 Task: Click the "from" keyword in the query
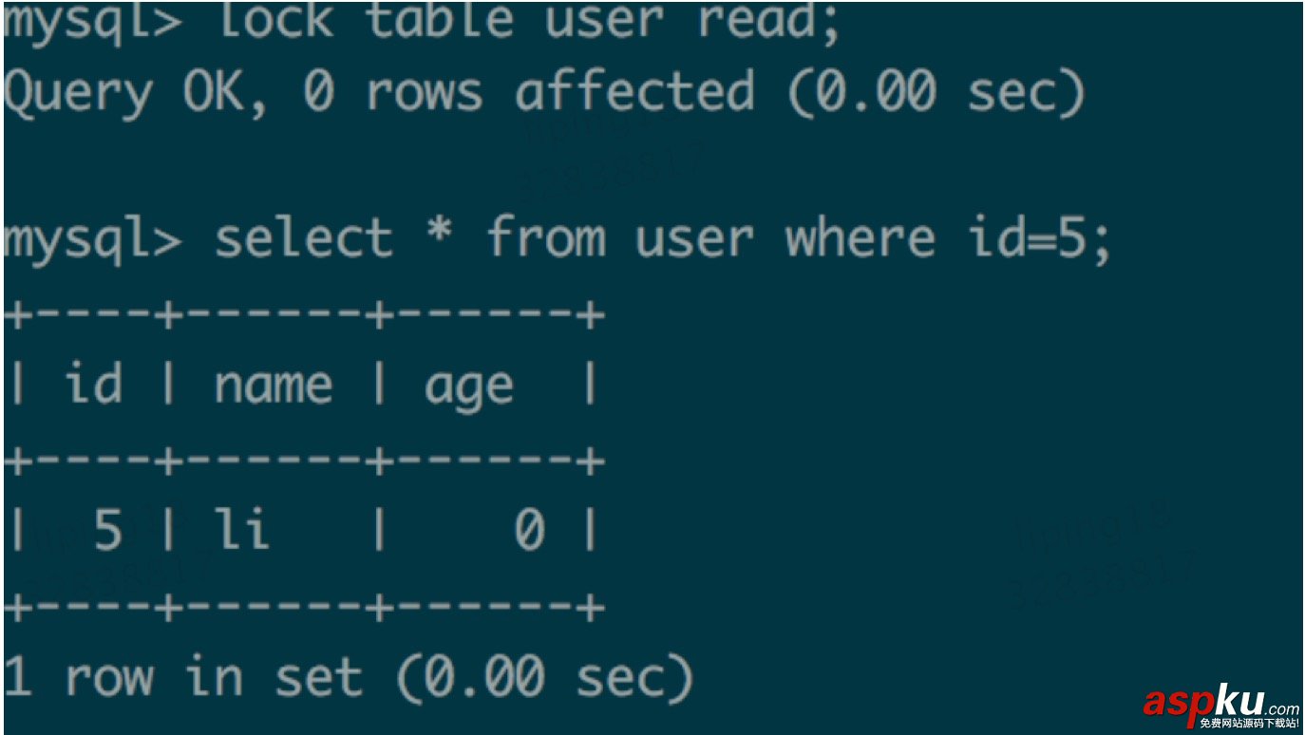[x=545, y=237]
